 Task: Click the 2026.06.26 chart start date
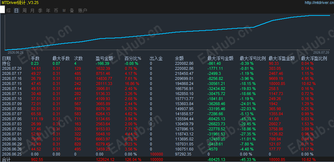pos(15,52)
